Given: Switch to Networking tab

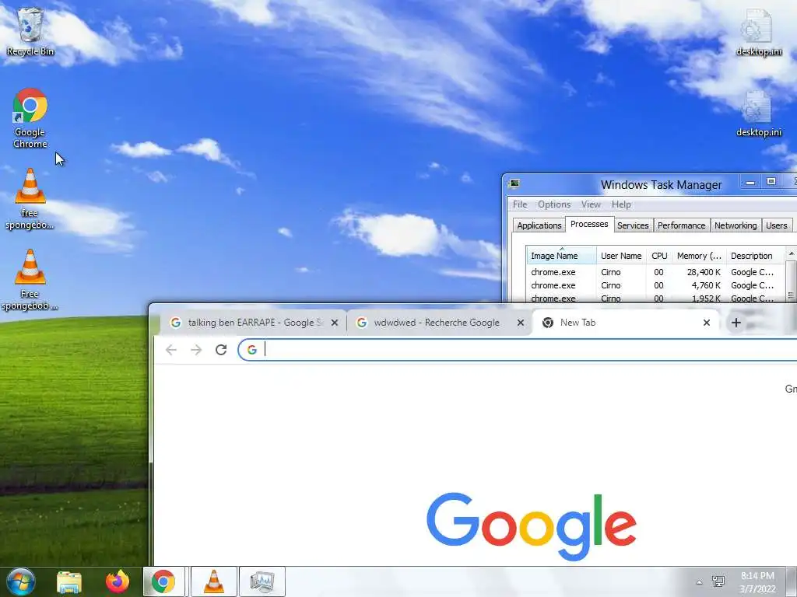Looking at the screenshot, I should pyautogui.click(x=736, y=225).
